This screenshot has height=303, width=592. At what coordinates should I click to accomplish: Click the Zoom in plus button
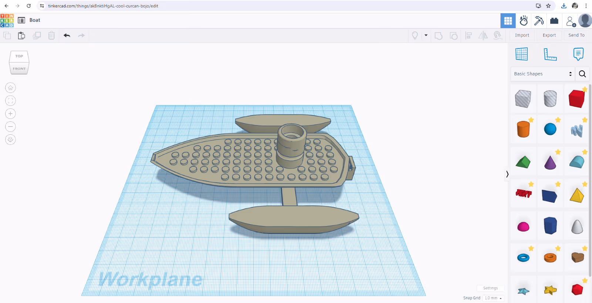tap(10, 114)
